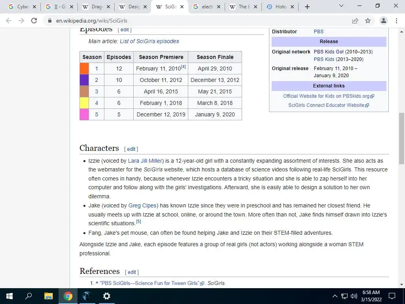Close the Cyber tab
Viewport: 405px width, 304px height.
point(34,7)
